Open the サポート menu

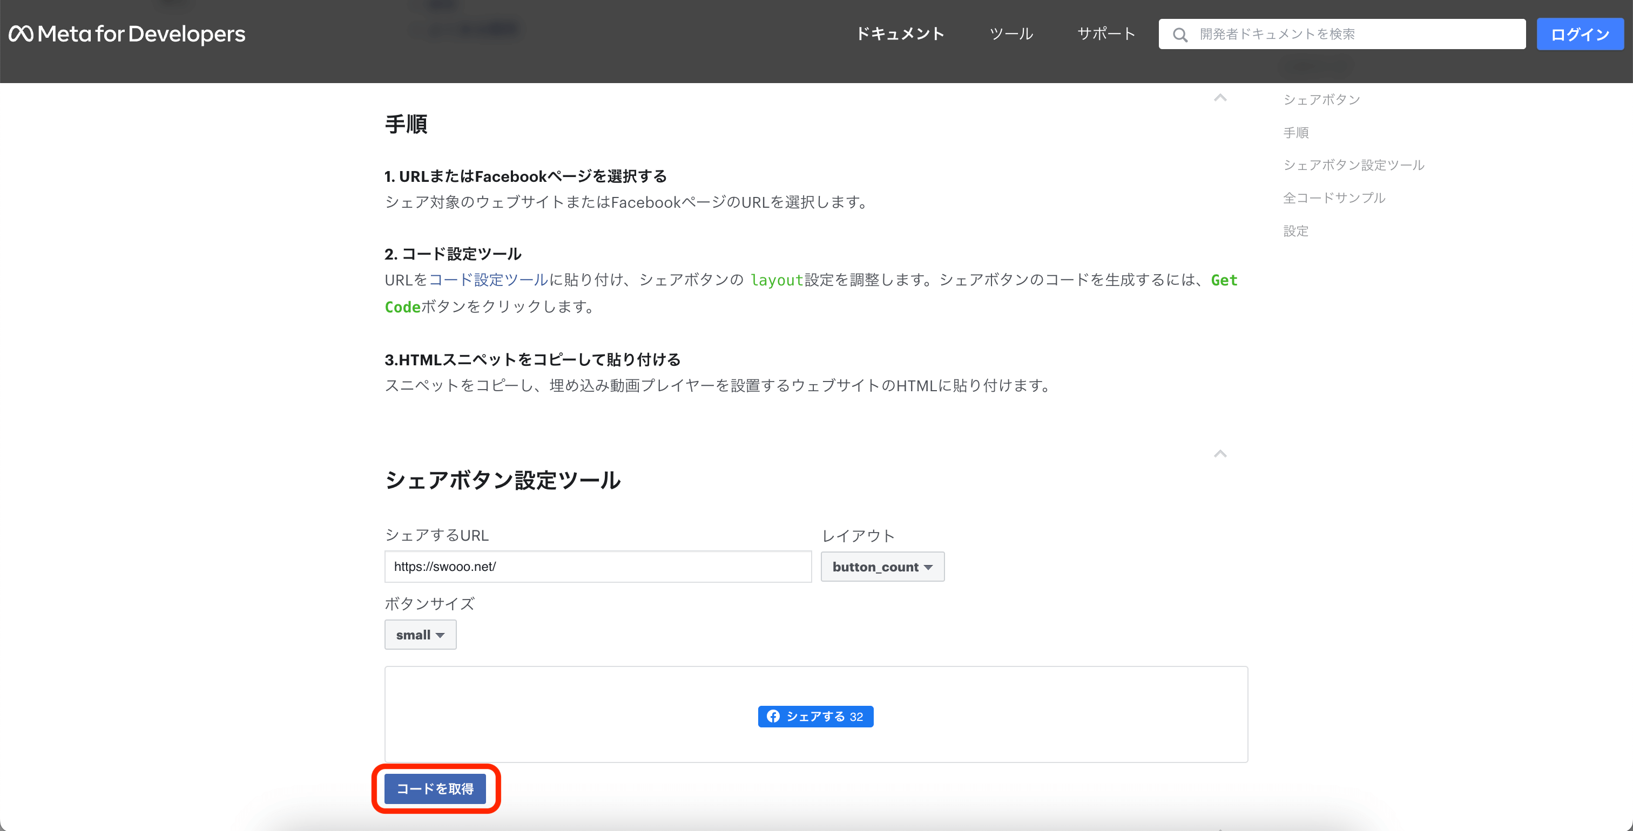tap(1106, 33)
